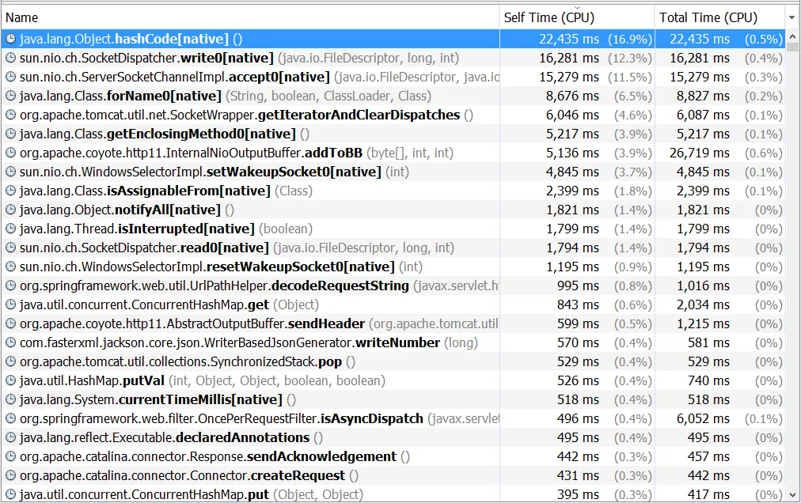Click total time value 1,215 ms

[703, 323]
